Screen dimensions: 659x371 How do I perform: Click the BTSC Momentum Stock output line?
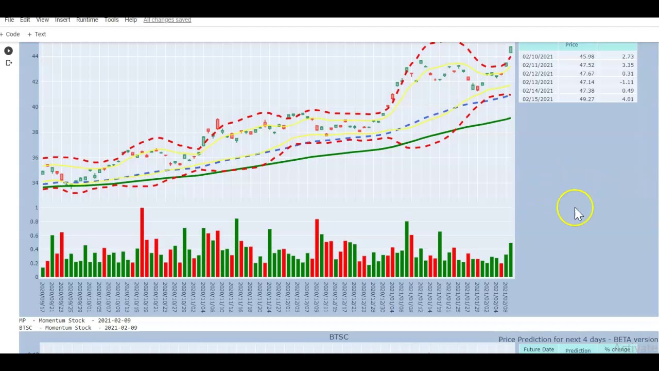click(x=78, y=328)
